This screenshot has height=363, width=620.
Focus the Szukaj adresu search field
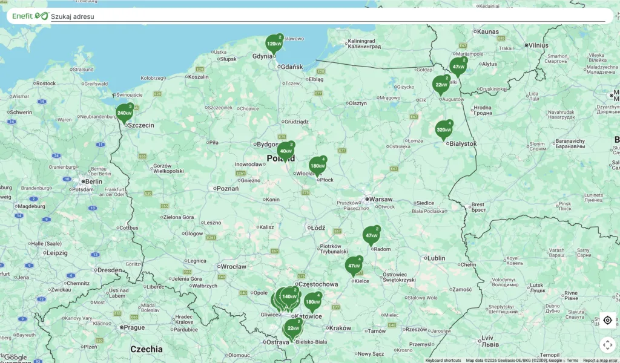(x=328, y=16)
